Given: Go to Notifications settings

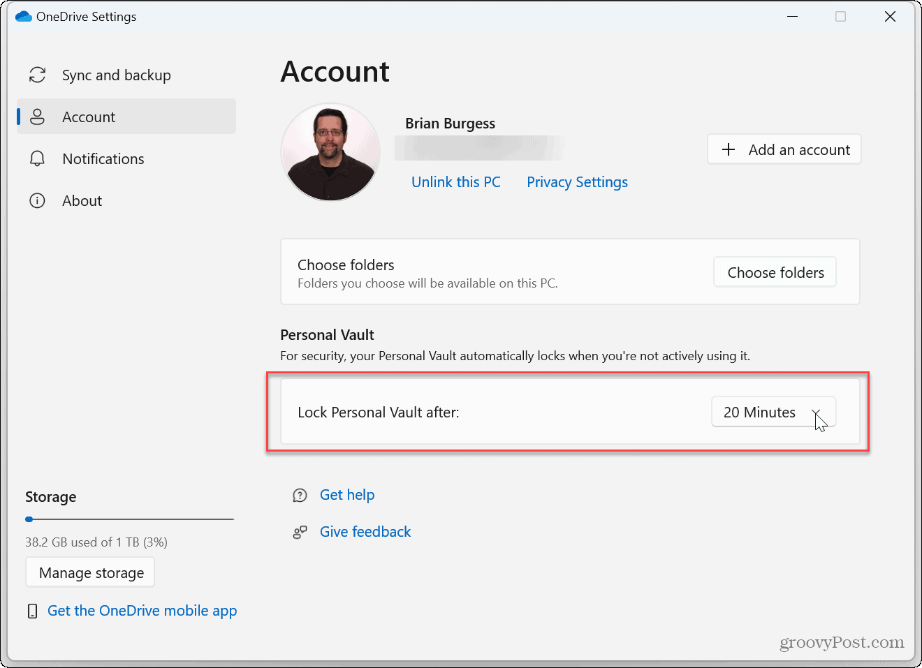Looking at the screenshot, I should pos(126,158).
